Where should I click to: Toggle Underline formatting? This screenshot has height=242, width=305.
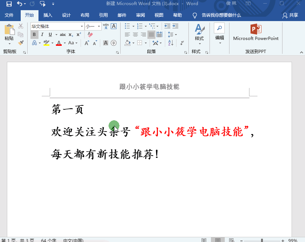pos(50,35)
